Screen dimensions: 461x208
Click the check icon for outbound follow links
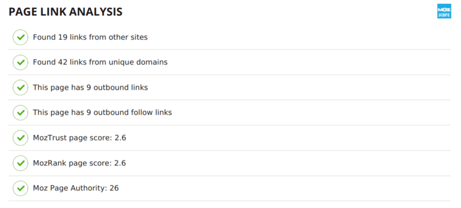(20, 112)
